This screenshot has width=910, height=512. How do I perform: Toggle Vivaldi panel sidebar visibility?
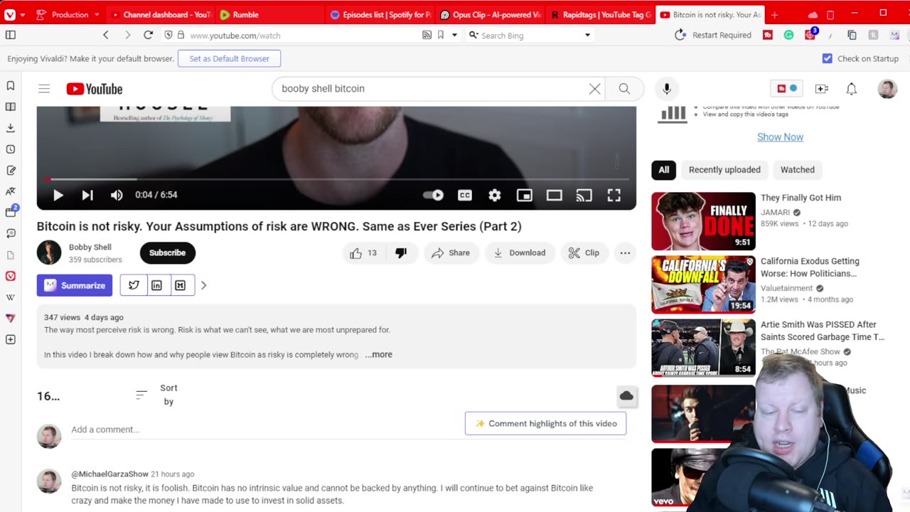[11, 35]
